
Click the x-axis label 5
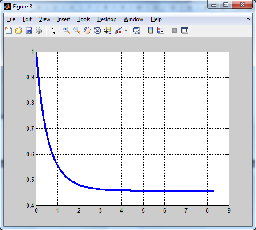(x=143, y=210)
